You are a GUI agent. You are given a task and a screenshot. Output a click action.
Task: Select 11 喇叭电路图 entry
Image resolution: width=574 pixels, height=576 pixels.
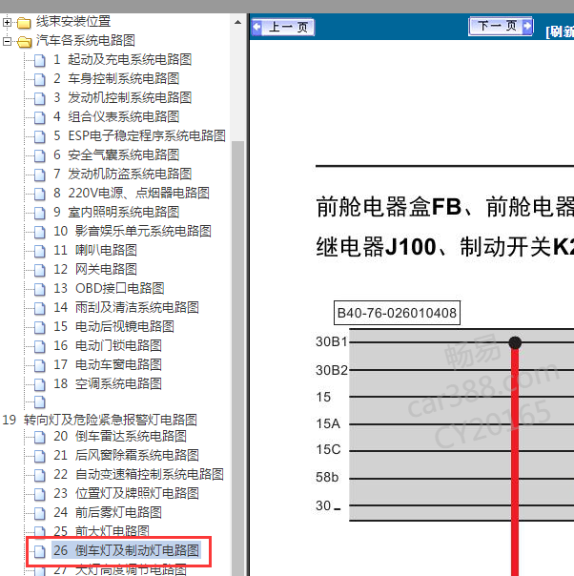pos(95,251)
